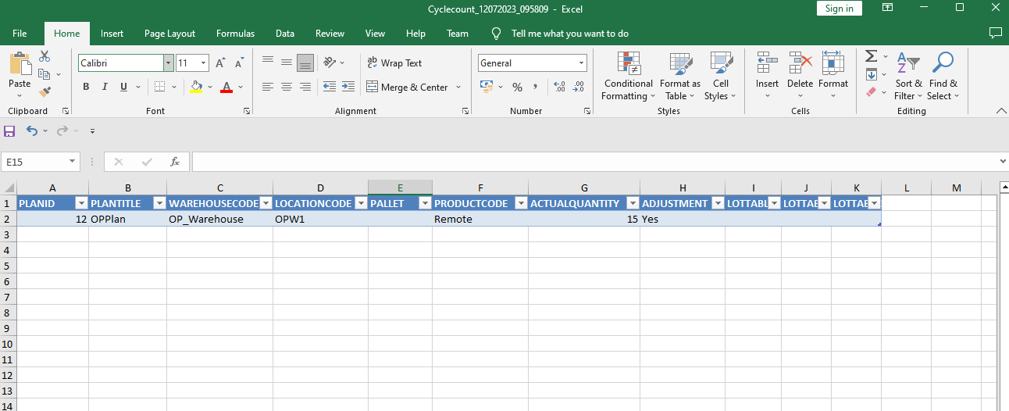Click the Format Painter brush icon
The image size is (1009, 411).
(x=45, y=92)
